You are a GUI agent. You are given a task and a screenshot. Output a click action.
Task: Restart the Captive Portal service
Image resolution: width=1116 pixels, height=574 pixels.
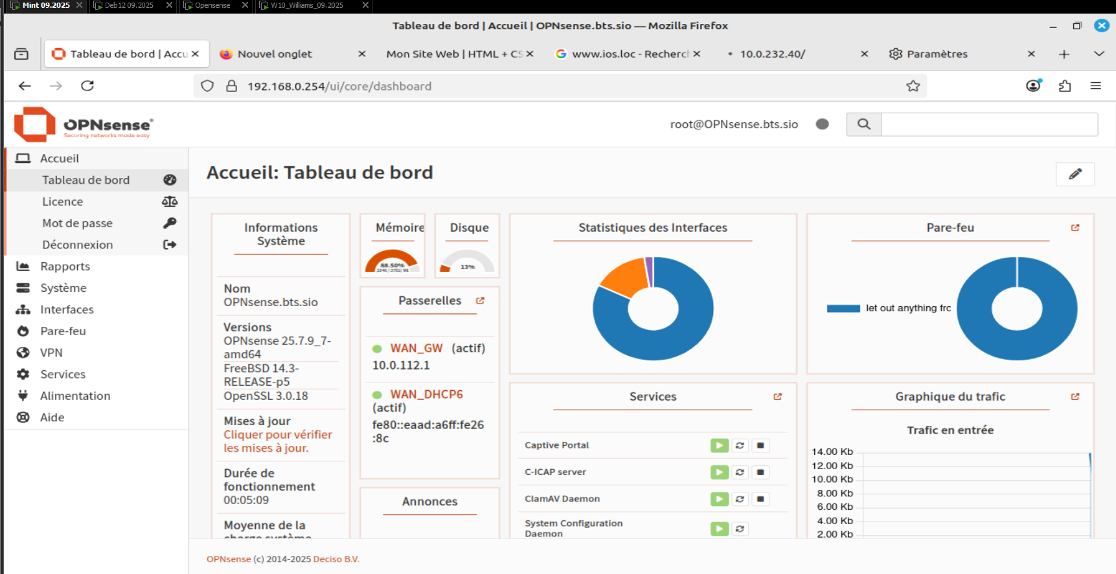[740, 445]
